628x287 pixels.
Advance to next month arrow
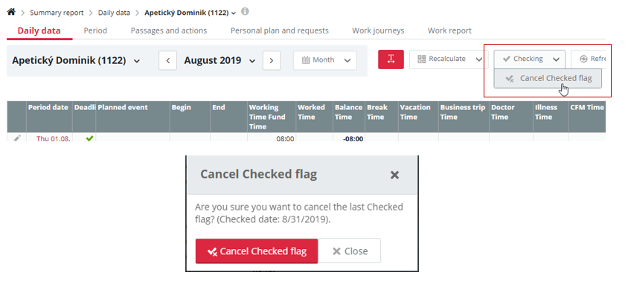pyautogui.click(x=272, y=60)
